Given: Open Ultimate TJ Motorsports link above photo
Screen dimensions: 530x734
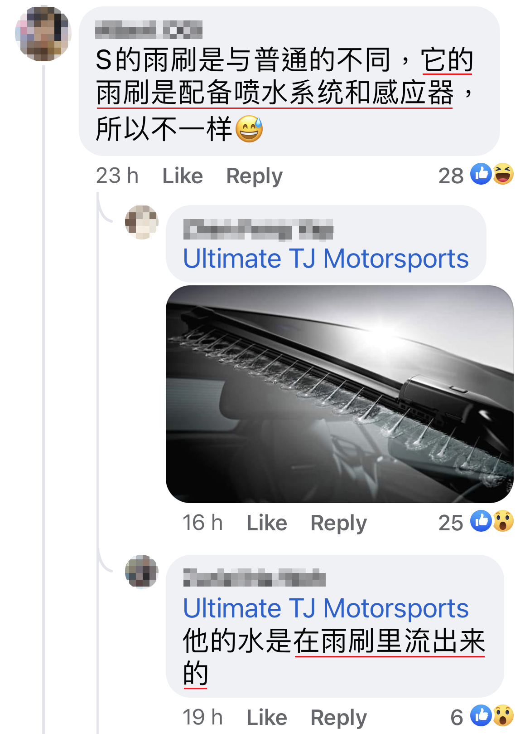Looking at the screenshot, I should [x=326, y=259].
